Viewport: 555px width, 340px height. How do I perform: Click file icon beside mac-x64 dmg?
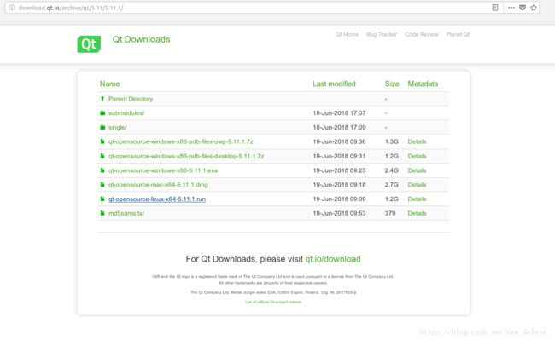tap(102, 185)
